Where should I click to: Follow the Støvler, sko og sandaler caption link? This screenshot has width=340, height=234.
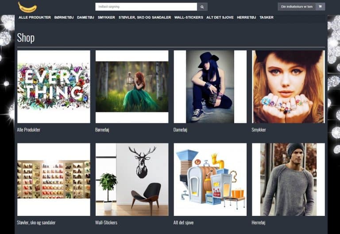pyautogui.click(x=36, y=222)
